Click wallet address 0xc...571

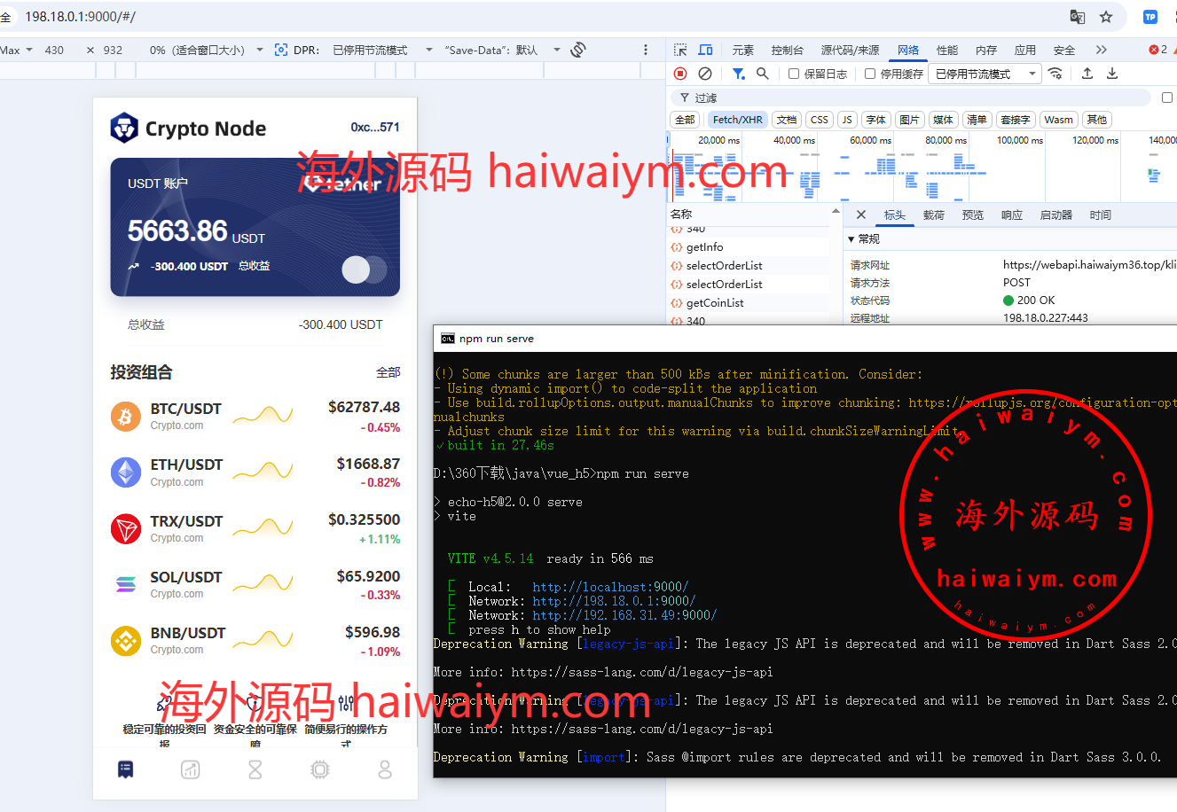[x=374, y=128]
